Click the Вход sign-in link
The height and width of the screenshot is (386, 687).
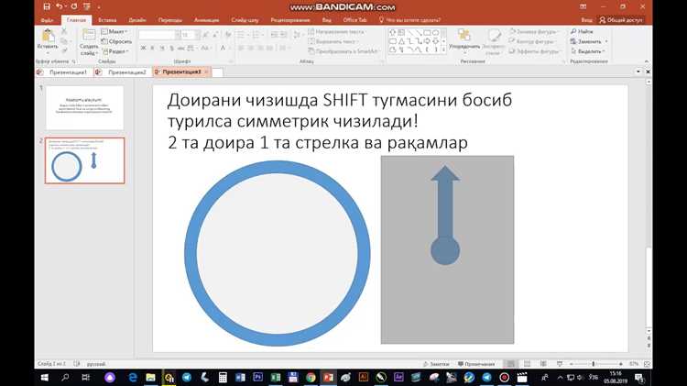click(x=586, y=20)
